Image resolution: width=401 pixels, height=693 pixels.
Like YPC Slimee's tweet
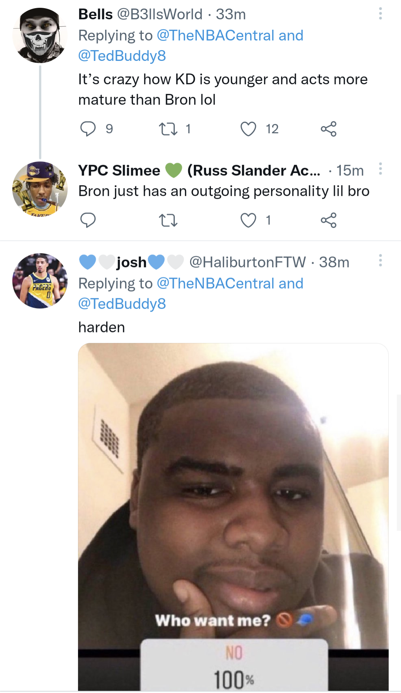coord(248,220)
